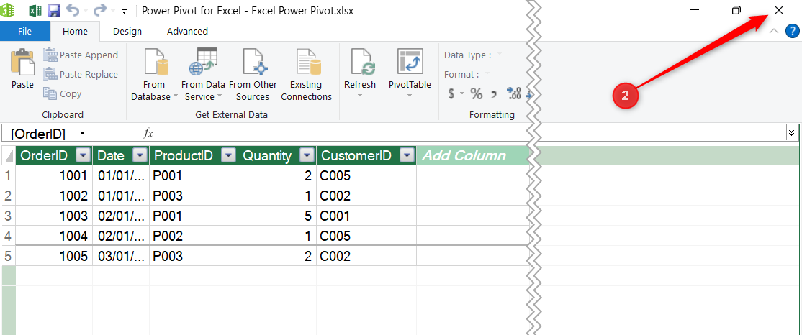Open the ProductID column filter dropdown
Viewport: 802px width, 335px height.
click(229, 155)
